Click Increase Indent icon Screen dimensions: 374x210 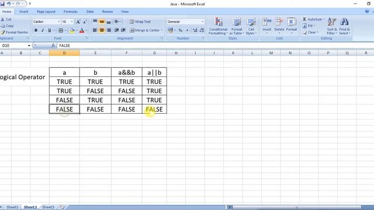(123, 30)
